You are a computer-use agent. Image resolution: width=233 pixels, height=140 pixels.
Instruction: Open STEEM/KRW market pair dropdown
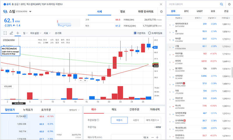(x=30, y=12)
